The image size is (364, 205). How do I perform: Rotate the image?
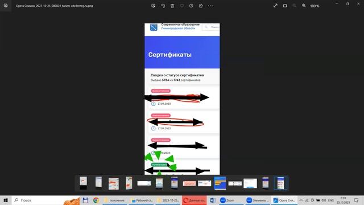pyautogui.click(x=163, y=6)
